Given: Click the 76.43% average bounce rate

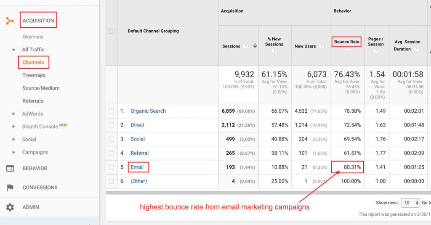Looking at the screenshot, I should pos(347,74).
